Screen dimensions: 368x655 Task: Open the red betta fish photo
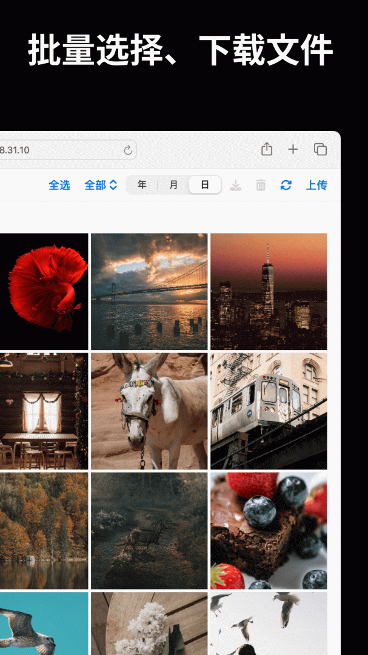pos(44,291)
